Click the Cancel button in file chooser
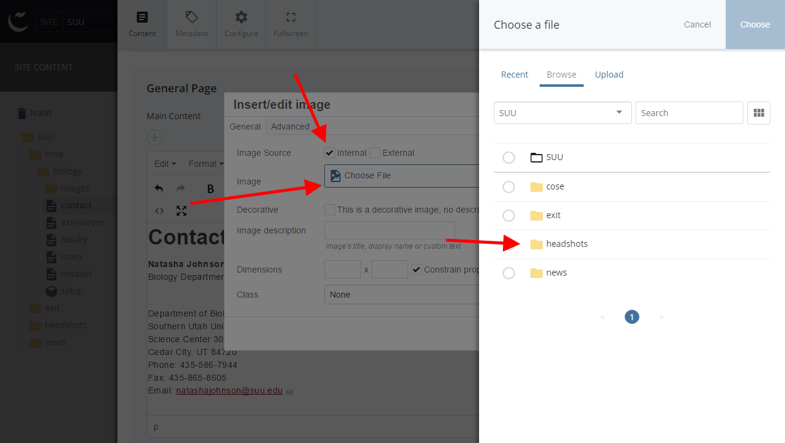The image size is (785, 443). tap(697, 24)
